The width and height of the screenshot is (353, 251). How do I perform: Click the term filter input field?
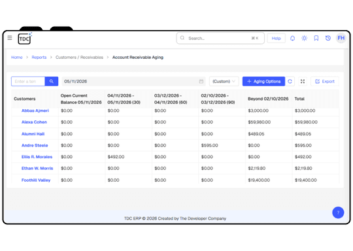28,81
